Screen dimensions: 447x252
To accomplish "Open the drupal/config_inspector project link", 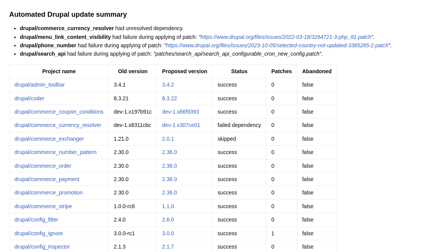I will tap(42, 247).
